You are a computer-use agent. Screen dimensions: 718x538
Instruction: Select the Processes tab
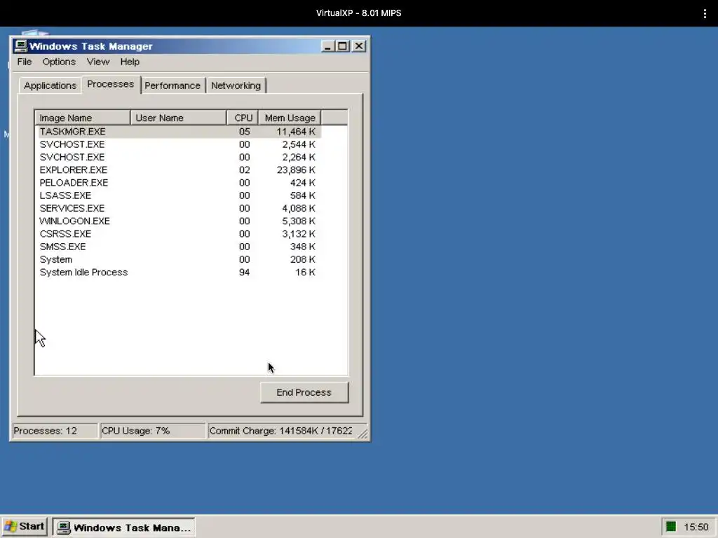(x=111, y=84)
